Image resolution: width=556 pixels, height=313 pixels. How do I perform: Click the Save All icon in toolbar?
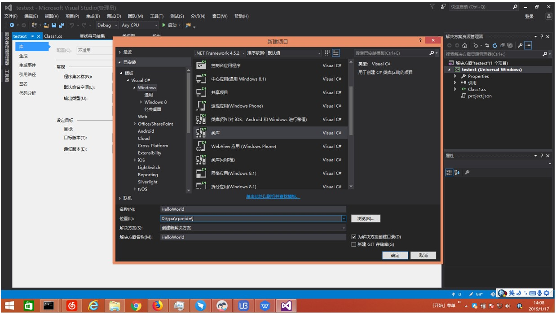(x=61, y=25)
